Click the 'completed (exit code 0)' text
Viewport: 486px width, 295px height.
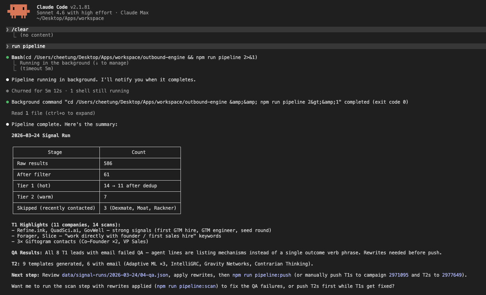tap(376, 102)
